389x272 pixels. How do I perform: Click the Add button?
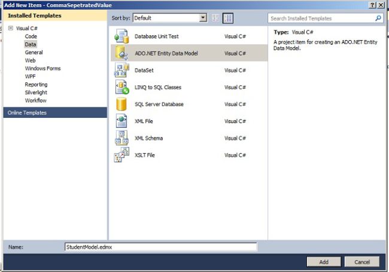coord(324,262)
